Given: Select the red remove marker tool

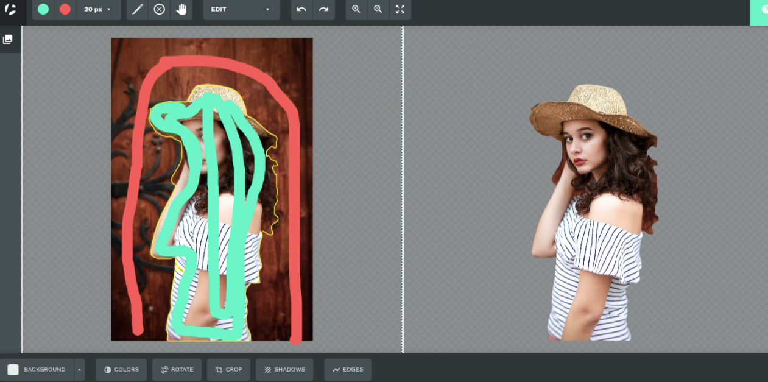Looking at the screenshot, I should coord(65,10).
